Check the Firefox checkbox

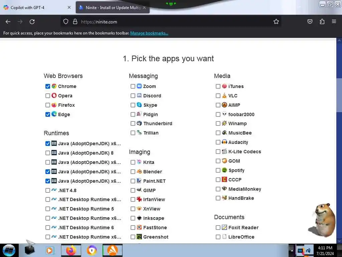coord(48,105)
